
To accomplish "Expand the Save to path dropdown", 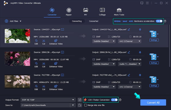I will point(73,105).
